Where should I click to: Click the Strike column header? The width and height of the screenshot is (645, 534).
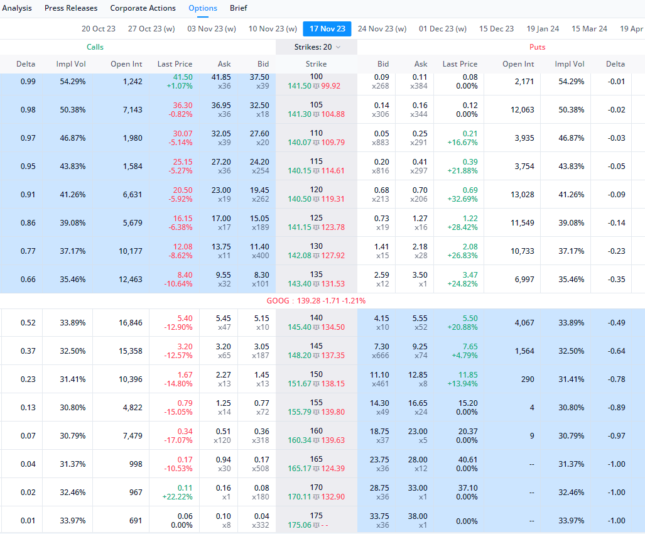[316, 64]
